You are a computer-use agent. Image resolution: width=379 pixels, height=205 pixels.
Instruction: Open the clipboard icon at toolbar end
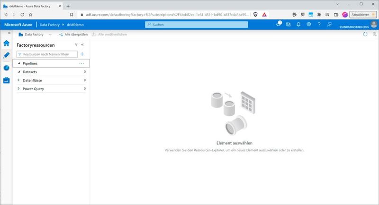[x=374, y=34]
